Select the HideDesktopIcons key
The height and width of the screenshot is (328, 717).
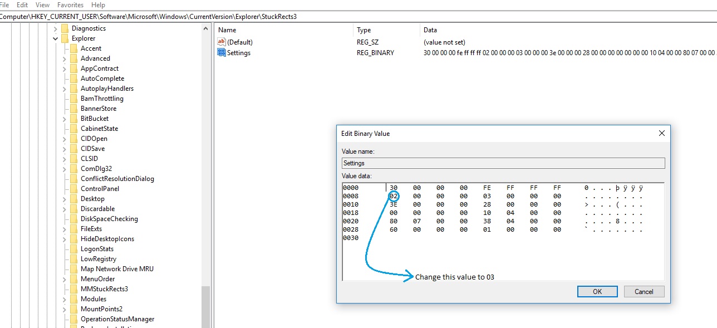(107, 239)
